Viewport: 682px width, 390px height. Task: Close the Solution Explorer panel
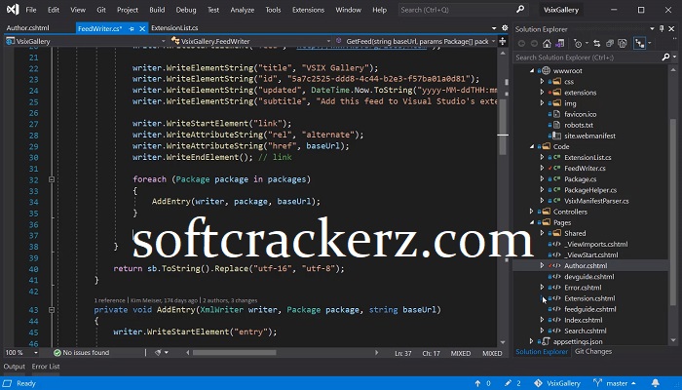pyautogui.click(x=671, y=28)
